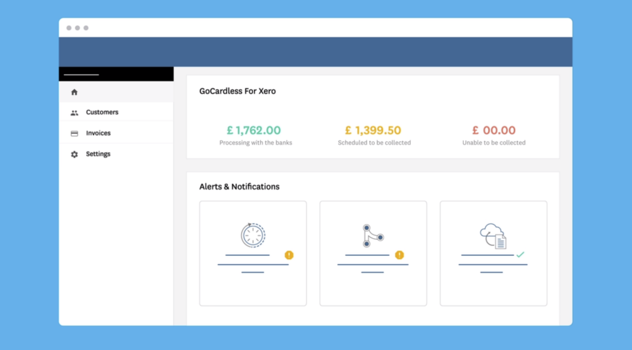Click the Customers people icon
This screenshot has height=350, width=632.
pos(74,113)
